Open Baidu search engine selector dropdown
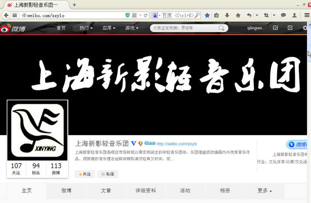This screenshot has width=311, height=203. 156,15
